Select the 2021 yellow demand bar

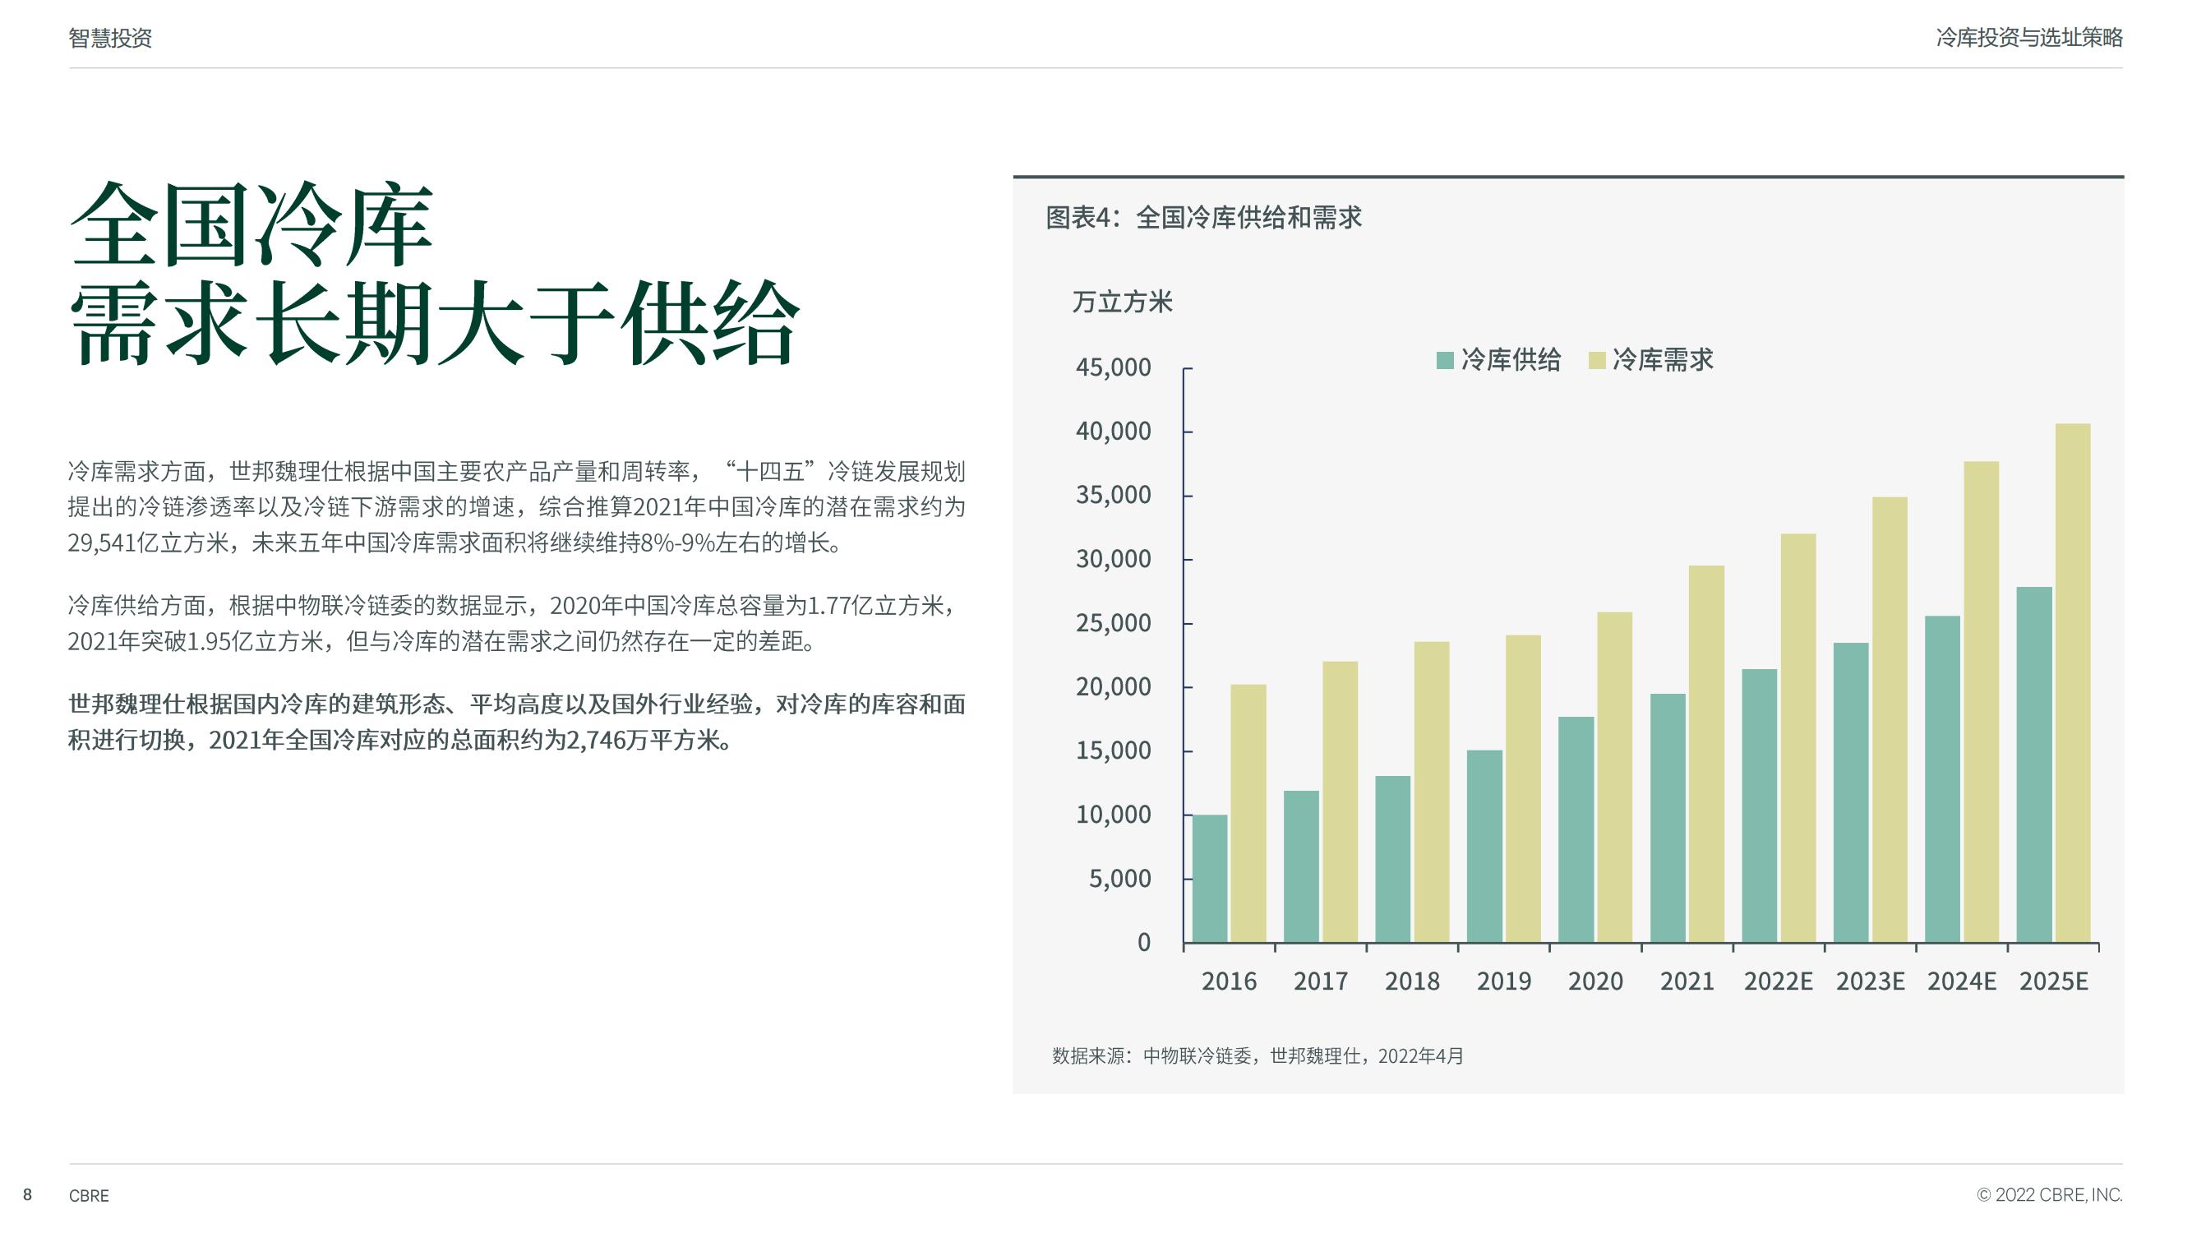[1706, 754]
